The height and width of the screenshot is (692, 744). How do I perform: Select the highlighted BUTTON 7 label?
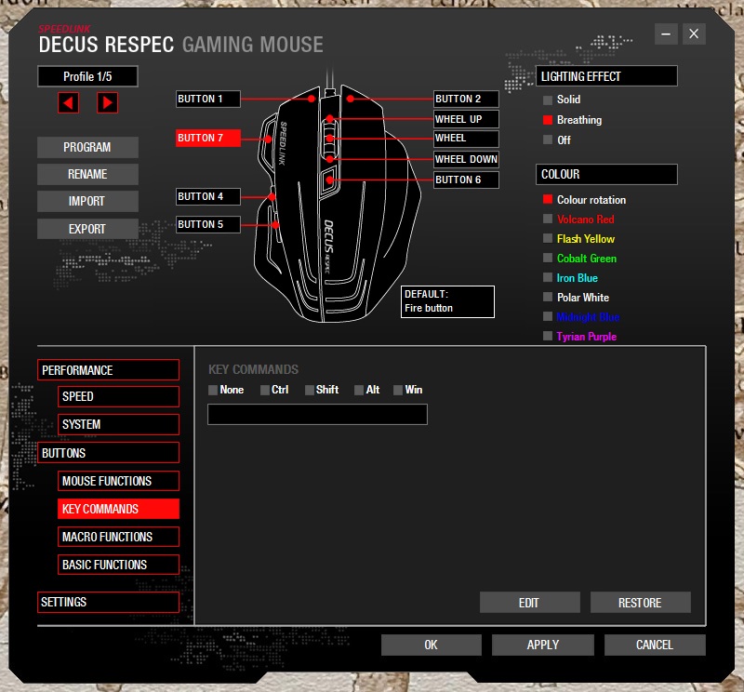pyautogui.click(x=207, y=138)
